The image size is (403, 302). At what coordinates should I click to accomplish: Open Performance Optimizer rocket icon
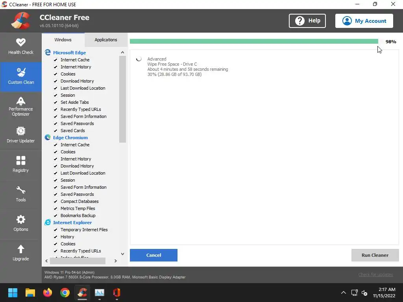20,101
